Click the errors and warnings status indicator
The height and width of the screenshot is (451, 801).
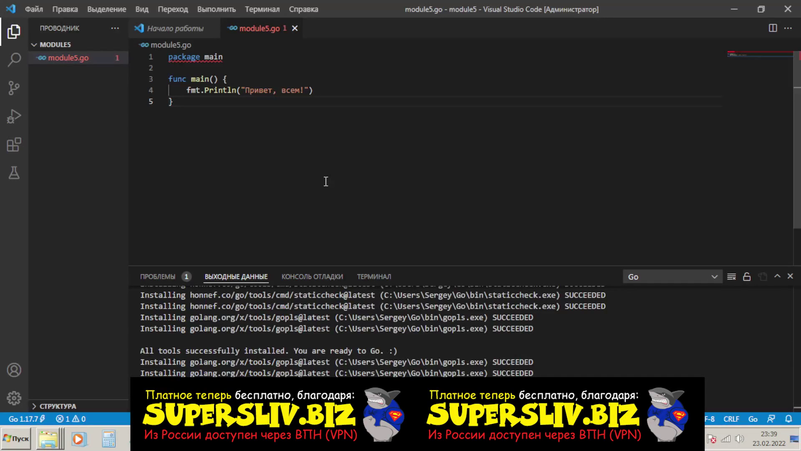point(71,419)
